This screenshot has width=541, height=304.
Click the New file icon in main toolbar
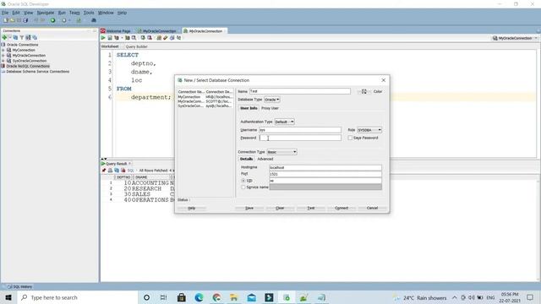click(6, 20)
